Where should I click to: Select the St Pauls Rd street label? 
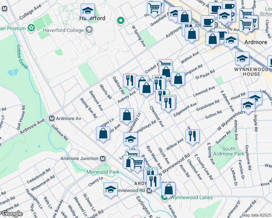205,75
